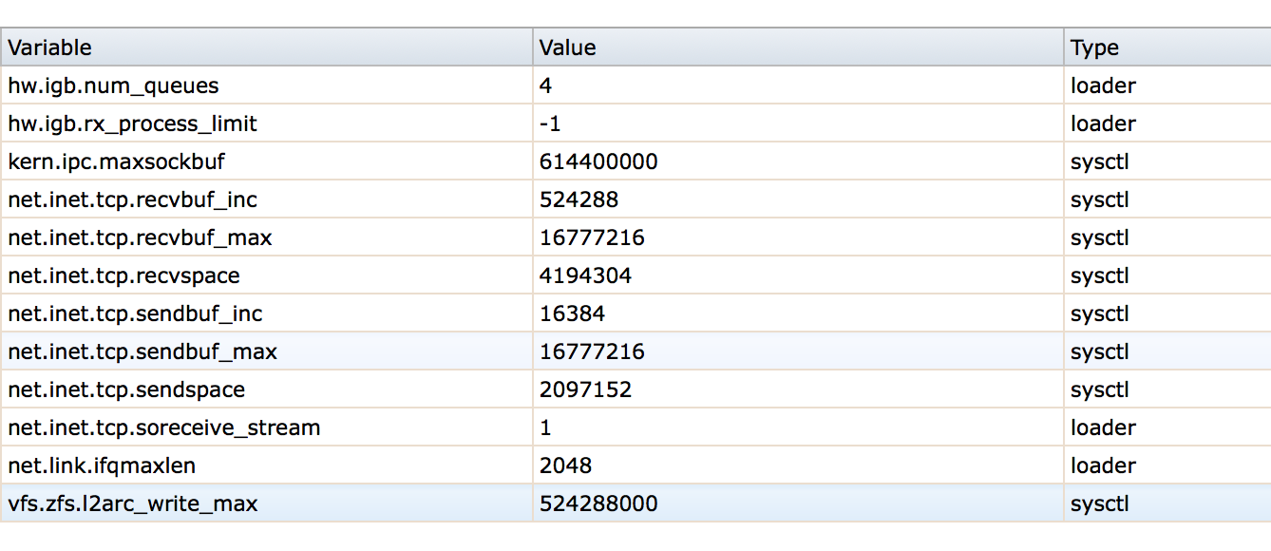
Task: Click loader type in hw.igb.rx_process_limit row
Action: click(1103, 123)
